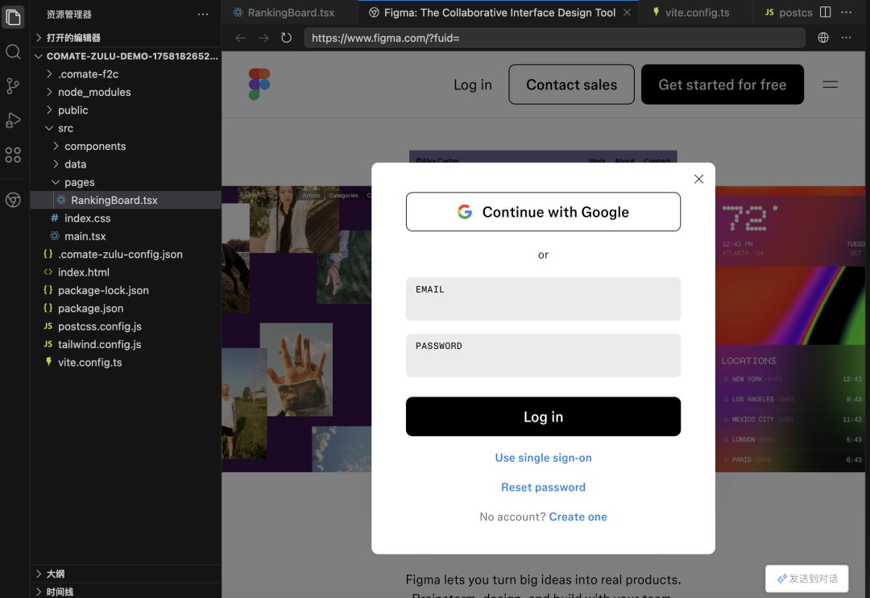
Task: Click the black Log in button in dialog
Action: click(x=543, y=417)
